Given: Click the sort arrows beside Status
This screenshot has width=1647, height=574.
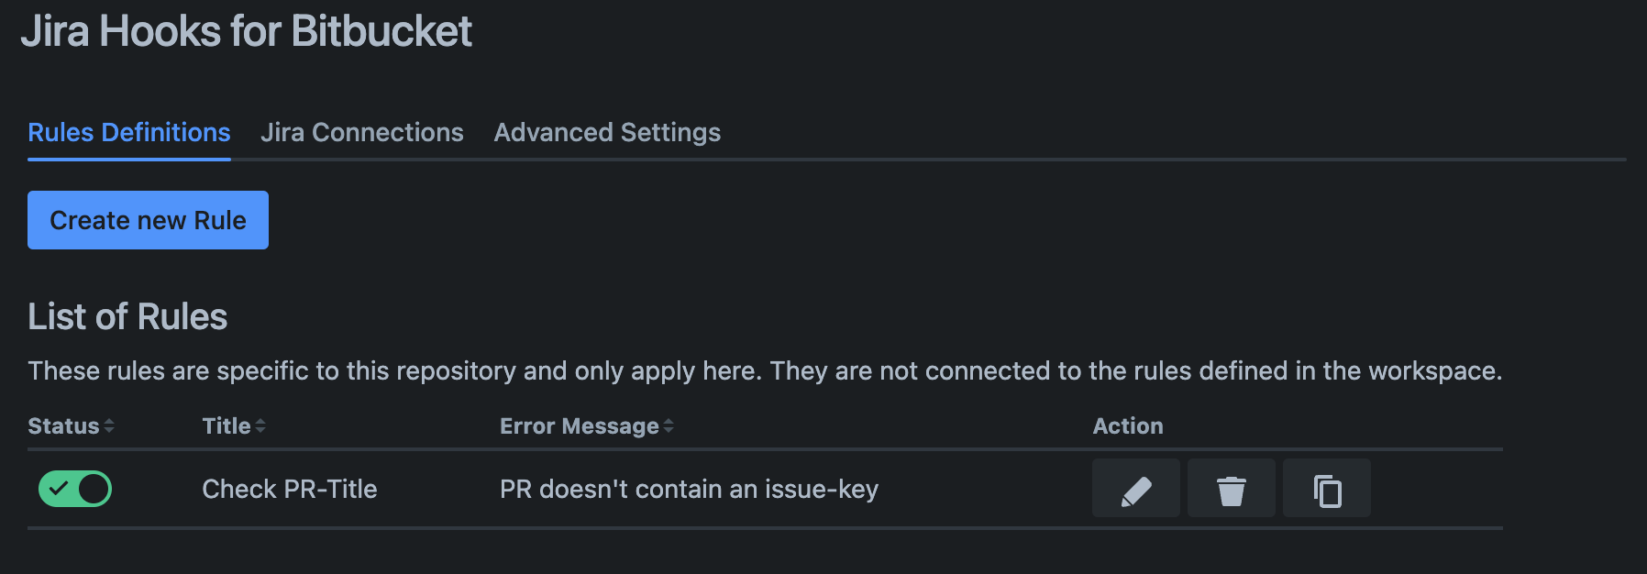Looking at the screenshot, I should click(109, 426).
